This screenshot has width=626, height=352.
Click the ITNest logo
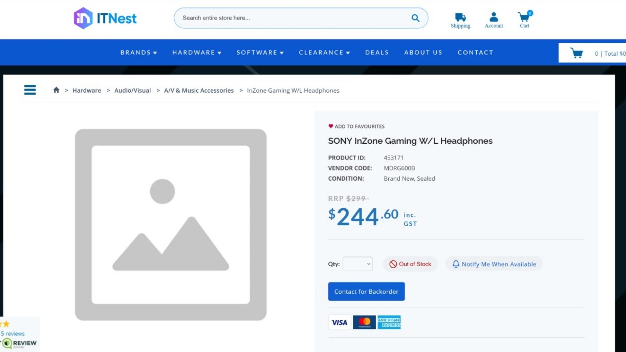click(x=105, y=18)
